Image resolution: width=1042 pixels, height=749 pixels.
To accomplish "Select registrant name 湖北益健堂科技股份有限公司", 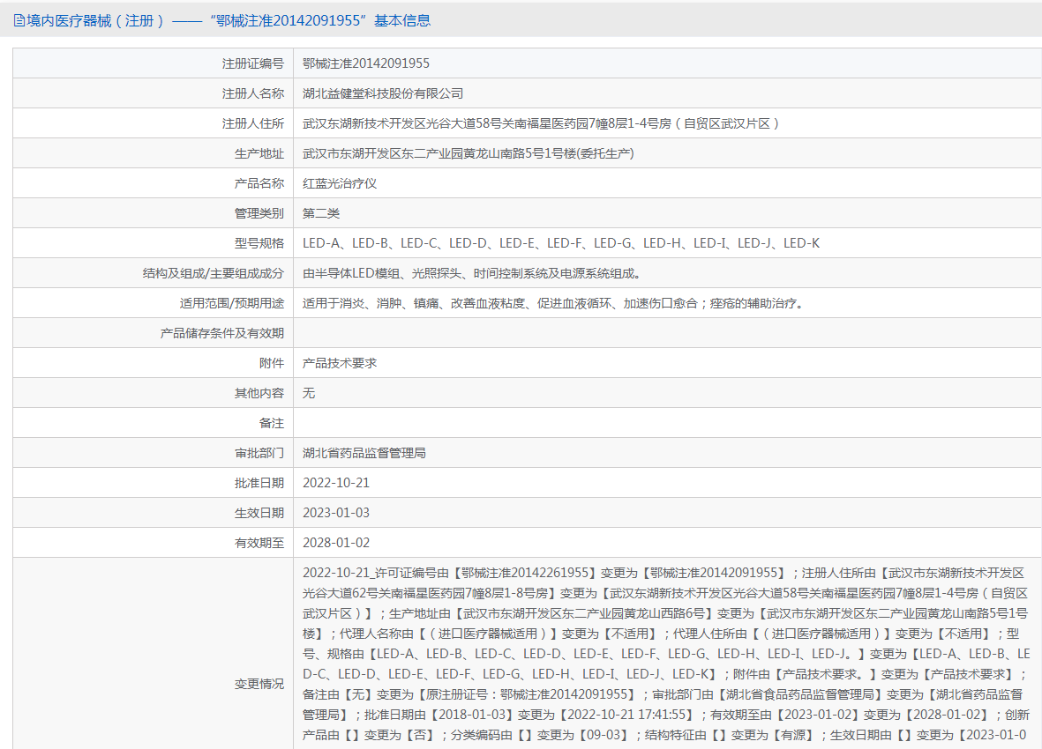I will (383, 93).
